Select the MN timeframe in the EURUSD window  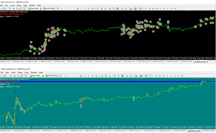pyautogui.click(x=175, y=9)
